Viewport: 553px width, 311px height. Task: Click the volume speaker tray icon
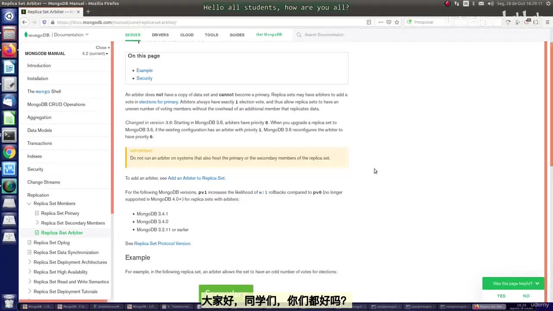[490, 3]
